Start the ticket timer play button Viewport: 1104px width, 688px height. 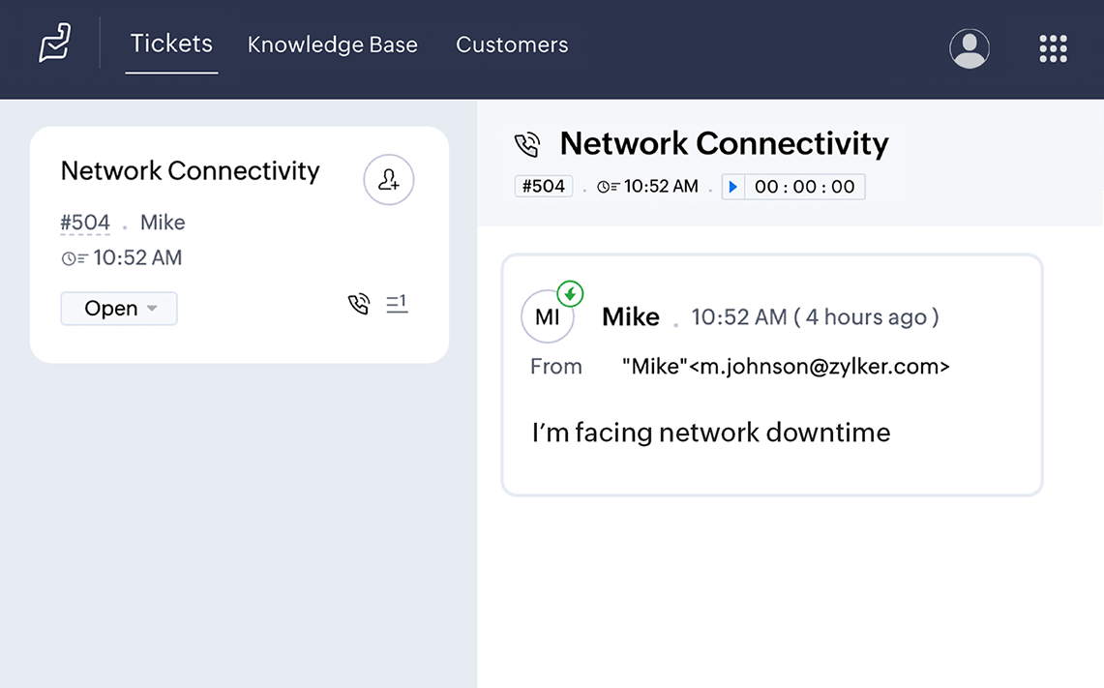733,187
